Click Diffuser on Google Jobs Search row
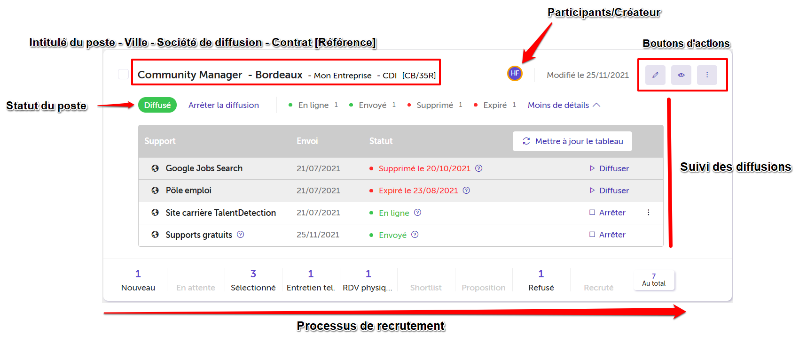Image resolution: width=799 pixels, height=343 pixels. [609, 168]
